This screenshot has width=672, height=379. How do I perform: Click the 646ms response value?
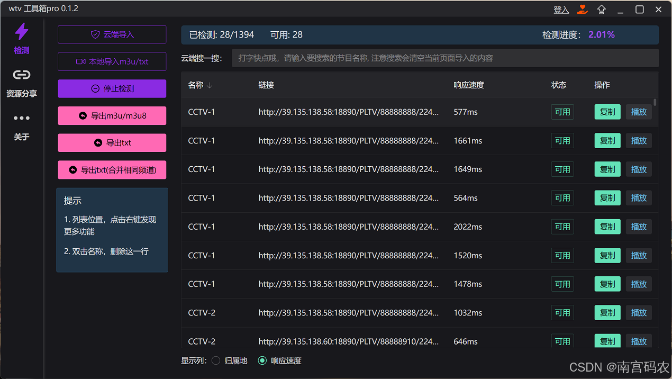pyautogui.click(x=466, y=341)
